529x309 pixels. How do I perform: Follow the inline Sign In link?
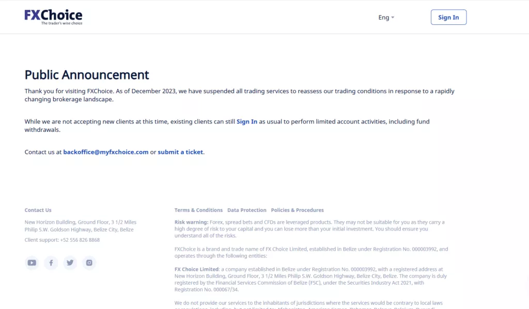point(246,121)
